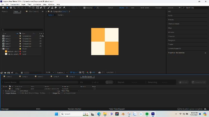This screenshot has width=209, height=117.
Task: Select the Clone Stamp tool
Action: point(52,8)
